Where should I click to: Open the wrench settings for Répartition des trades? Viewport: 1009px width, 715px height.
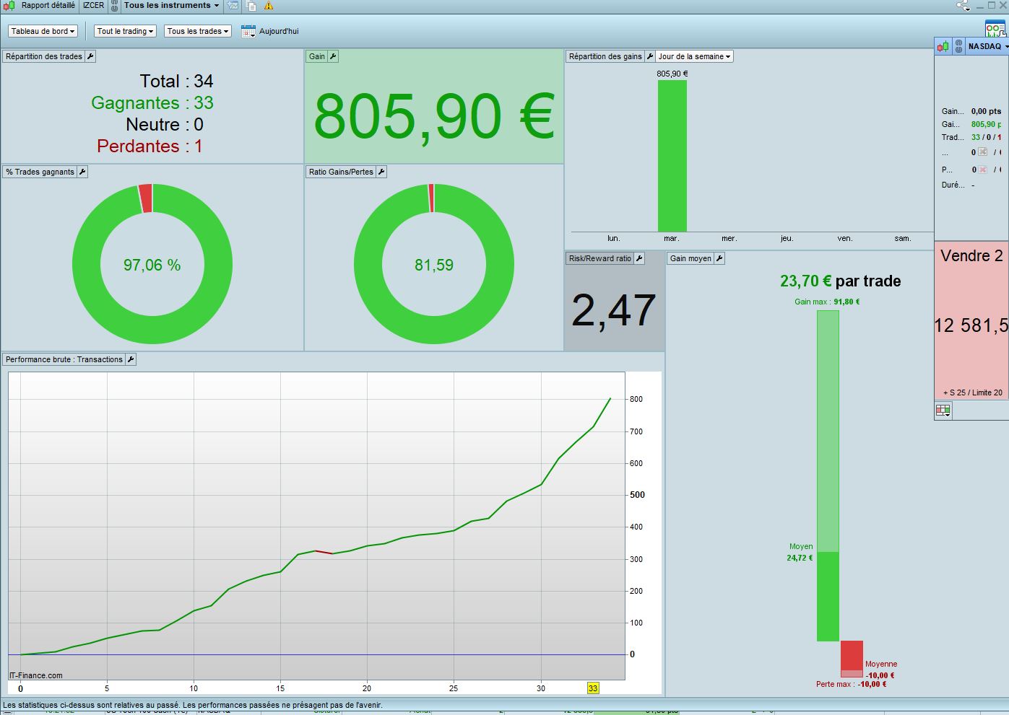90,56
